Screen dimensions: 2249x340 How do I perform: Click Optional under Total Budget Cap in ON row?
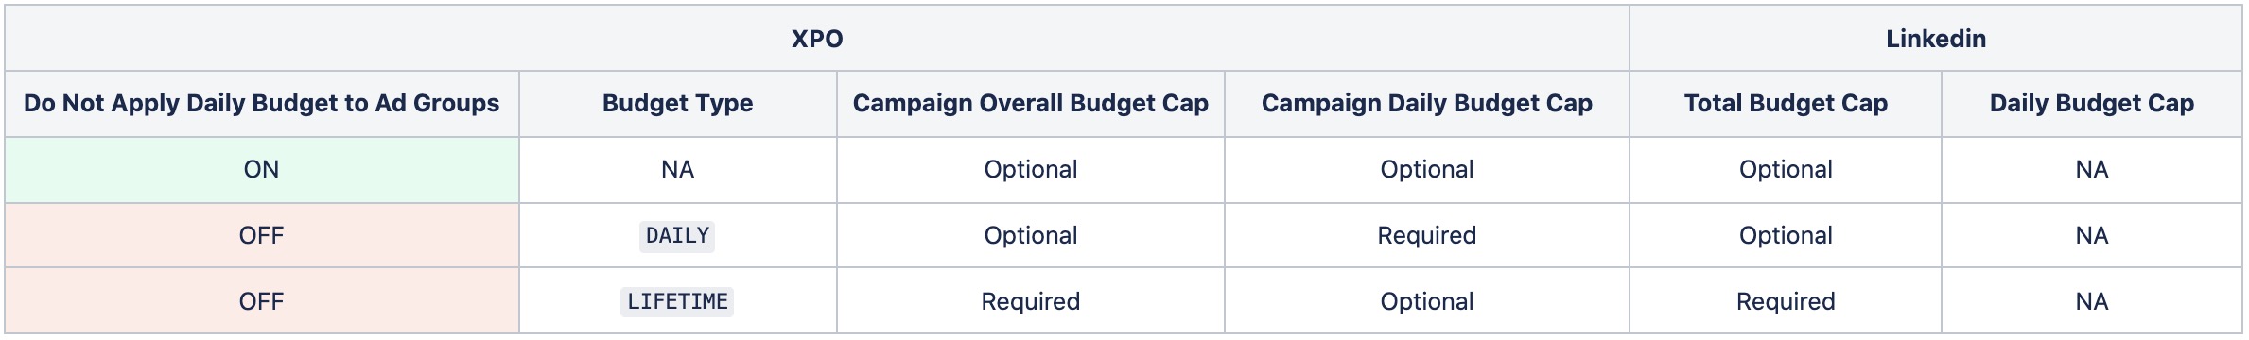click(x=1786, y=169)
